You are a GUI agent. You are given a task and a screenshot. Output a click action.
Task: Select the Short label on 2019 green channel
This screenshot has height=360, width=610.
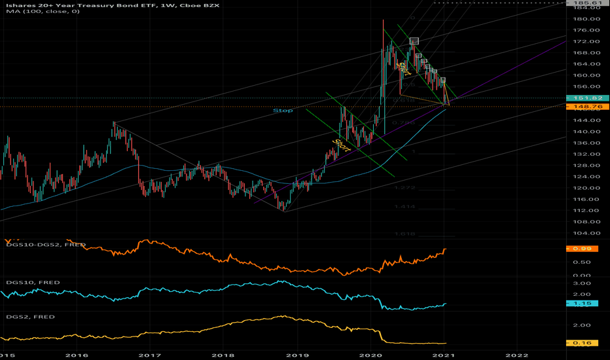click(341, 145)
